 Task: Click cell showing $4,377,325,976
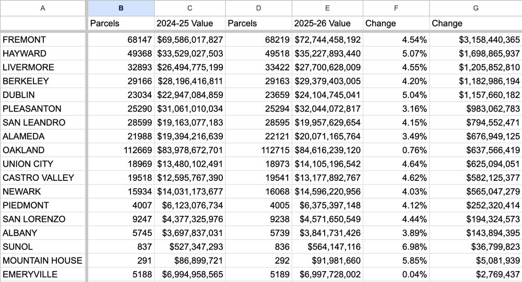pyautogui.click(x=190, y=219)
